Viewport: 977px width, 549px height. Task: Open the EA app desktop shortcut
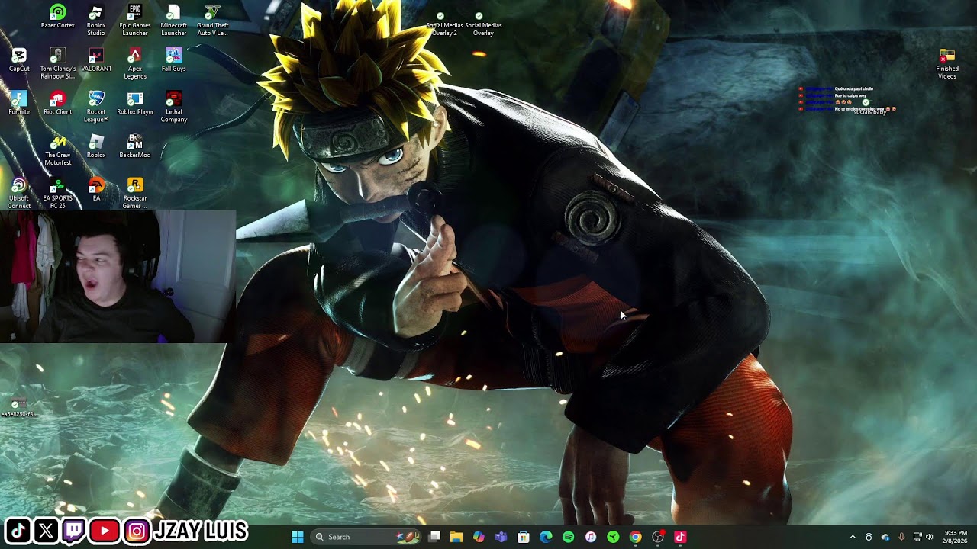coord(96,190)
